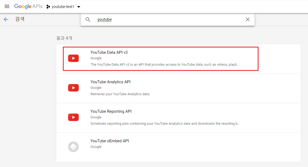This screenshot has width=308, height=167.
Task: Click the YouTube Data API v3 play icon
Action: click(73, 58)
